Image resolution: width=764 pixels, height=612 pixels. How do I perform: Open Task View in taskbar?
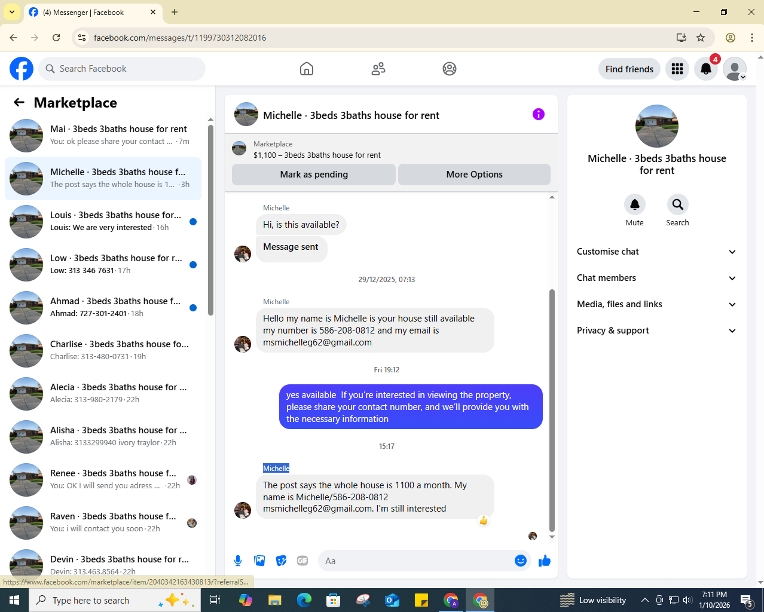click(x=215, y=600)
